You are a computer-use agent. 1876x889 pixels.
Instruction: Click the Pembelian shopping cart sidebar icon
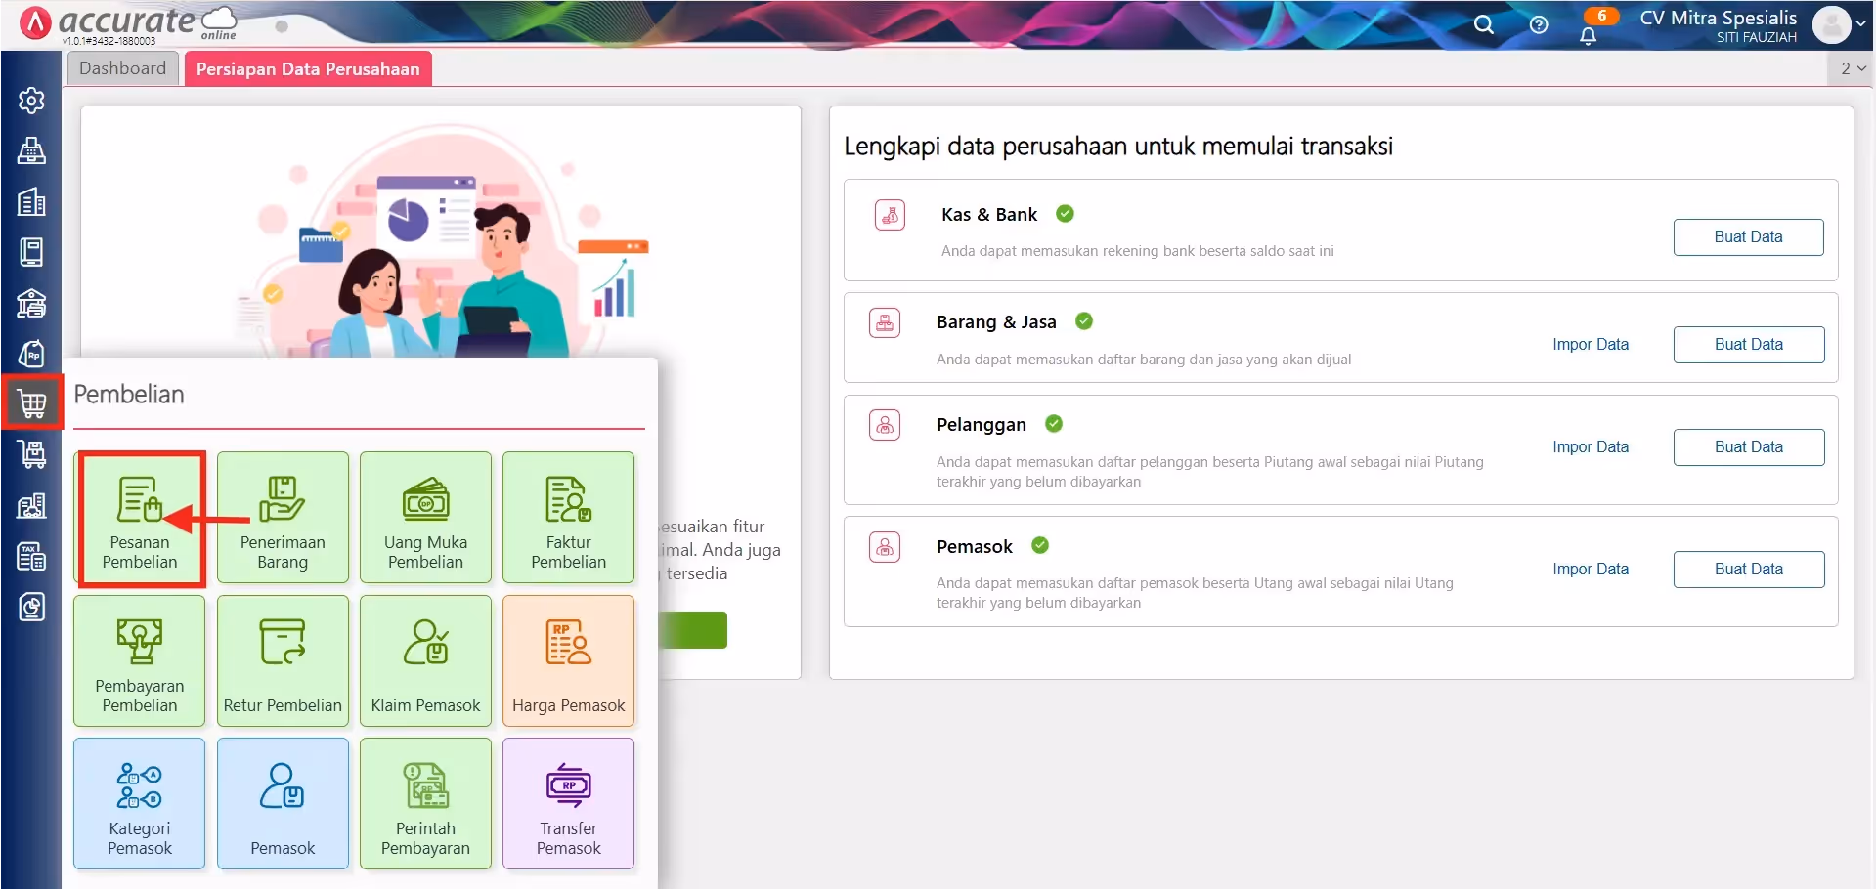(31, 402)
